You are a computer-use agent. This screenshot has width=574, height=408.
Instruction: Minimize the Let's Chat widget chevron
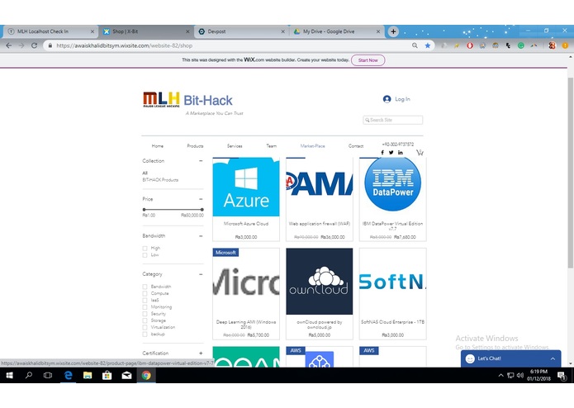pyautogui.click(x=553, y=358)
